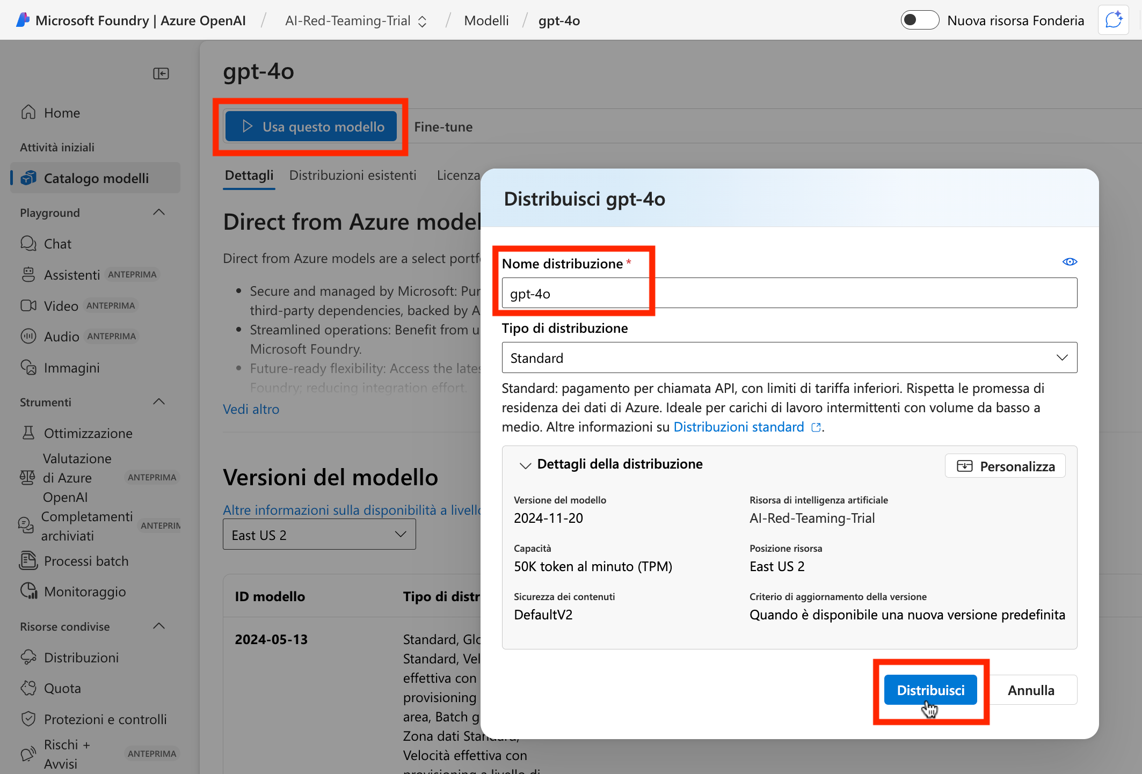Collapse the Risorse condivise section
The image size is (1142, 774).
coord(159,626)
